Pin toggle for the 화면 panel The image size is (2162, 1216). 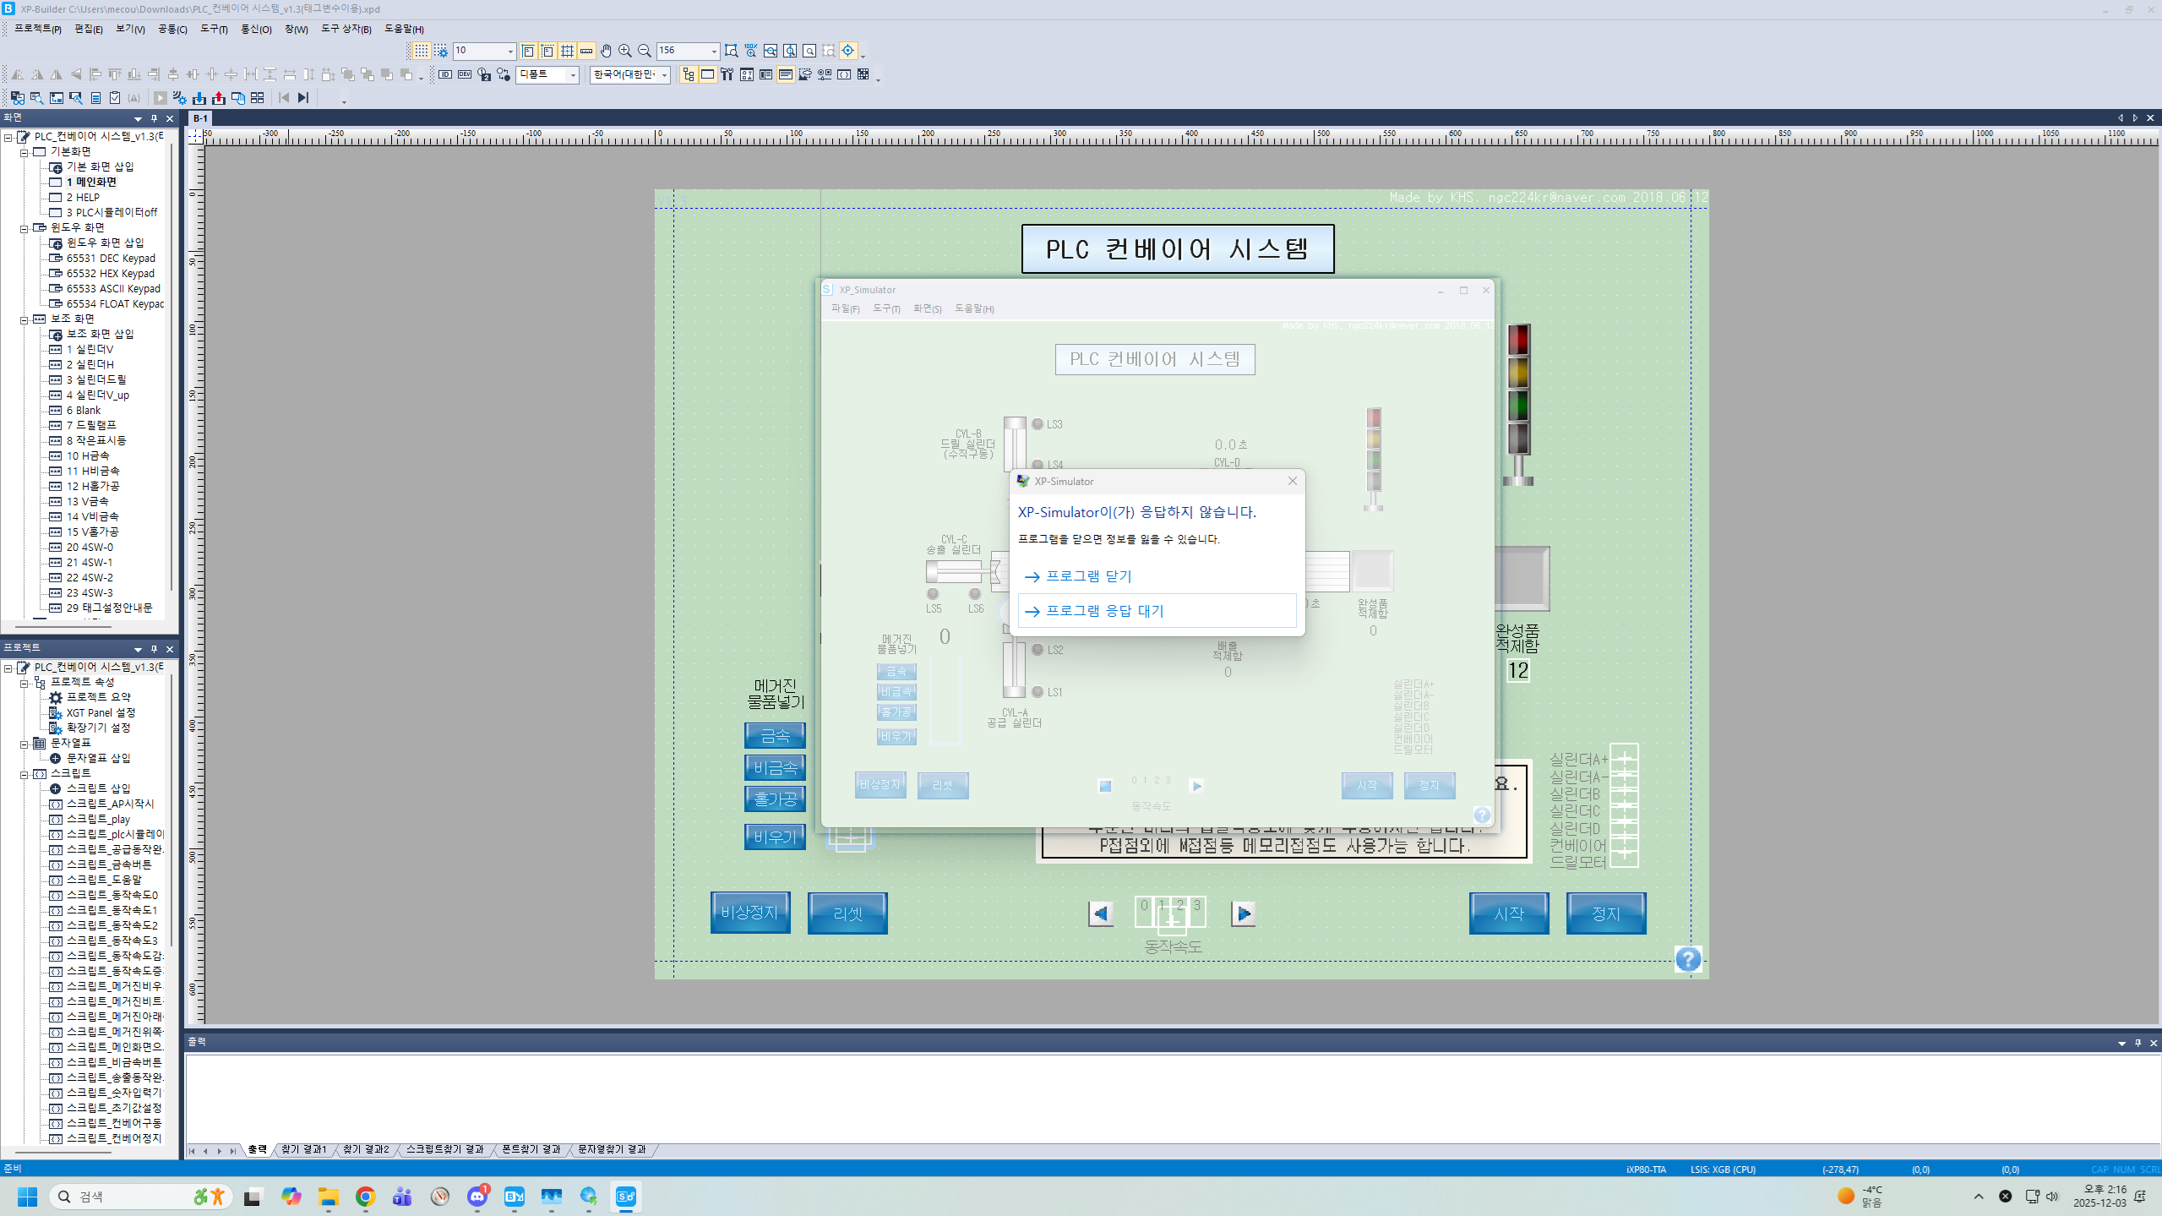[154, 118]
